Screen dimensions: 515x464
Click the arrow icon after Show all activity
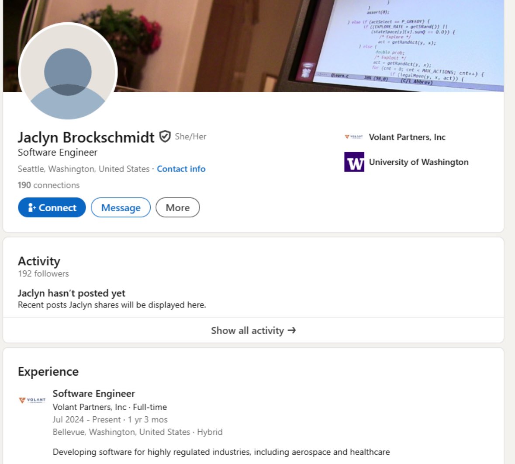[x=292, y=330]
